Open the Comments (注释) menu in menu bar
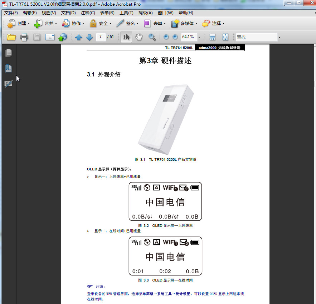The width and height of the screenshot is (316, 304). pyautogui.click(x=88, y=13)
